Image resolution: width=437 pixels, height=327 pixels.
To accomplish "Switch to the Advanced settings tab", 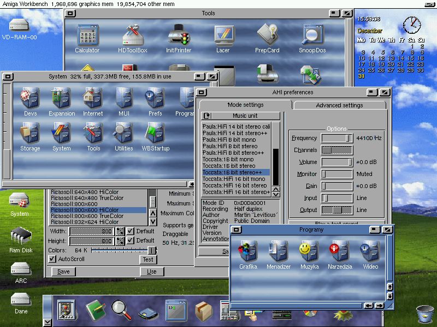I will tap(339, 105).
